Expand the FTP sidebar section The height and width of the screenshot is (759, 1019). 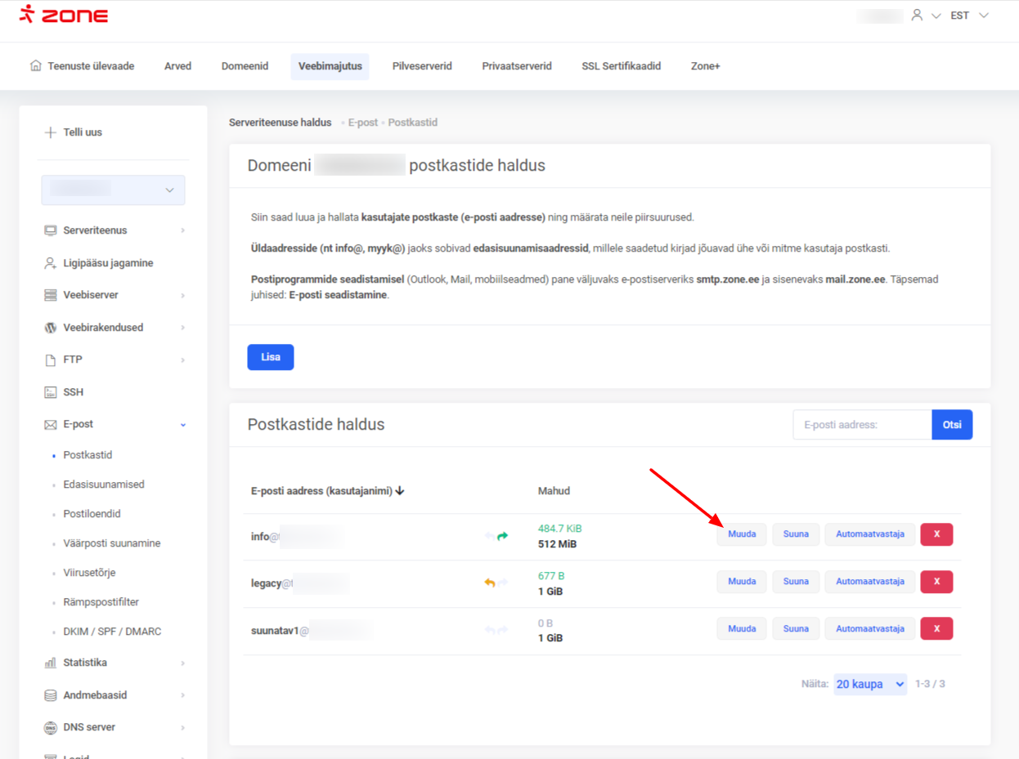pyautogui.click(x=182, y=360)
